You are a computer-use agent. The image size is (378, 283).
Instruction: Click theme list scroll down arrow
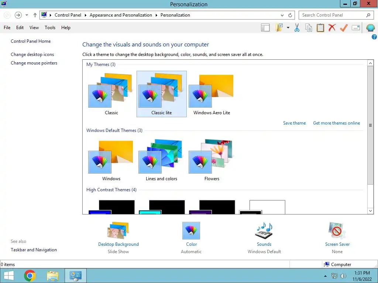tap(370, 211)
